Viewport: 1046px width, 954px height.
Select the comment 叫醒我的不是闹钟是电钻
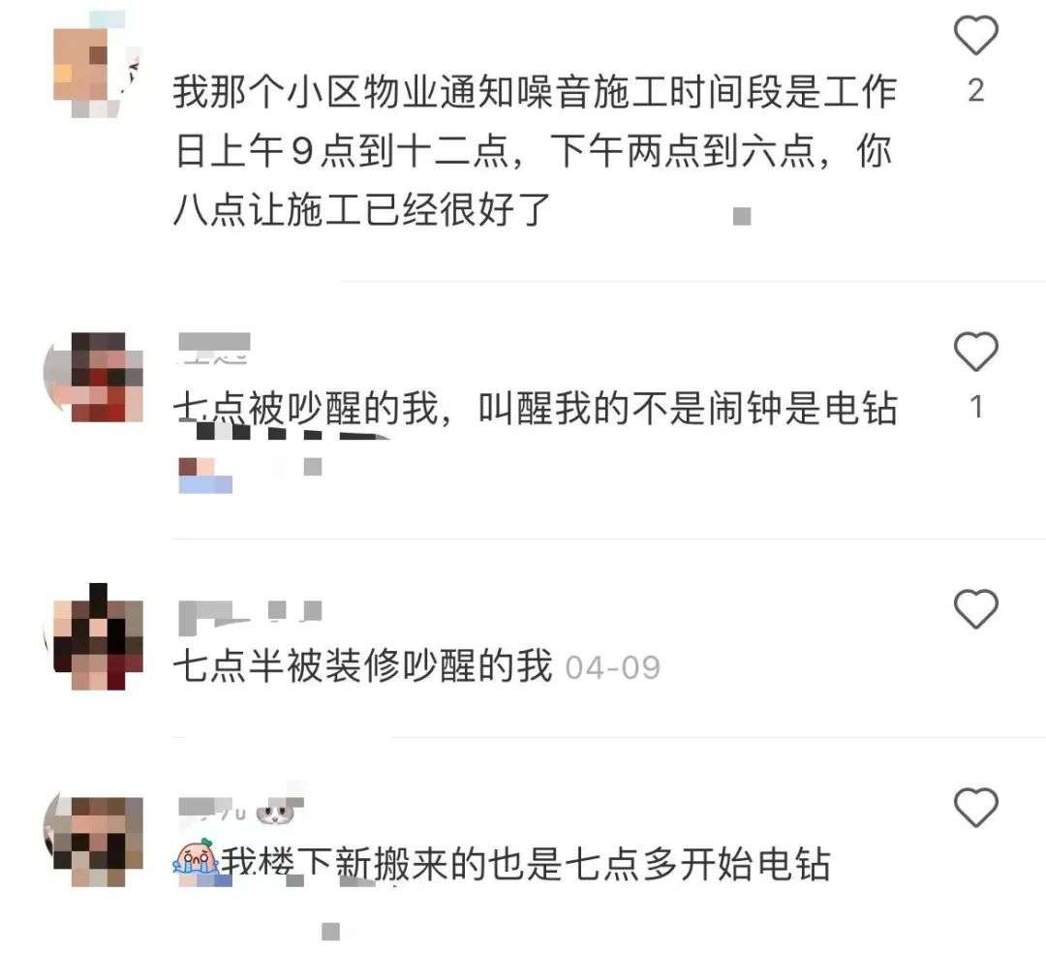tap(688, 409)
